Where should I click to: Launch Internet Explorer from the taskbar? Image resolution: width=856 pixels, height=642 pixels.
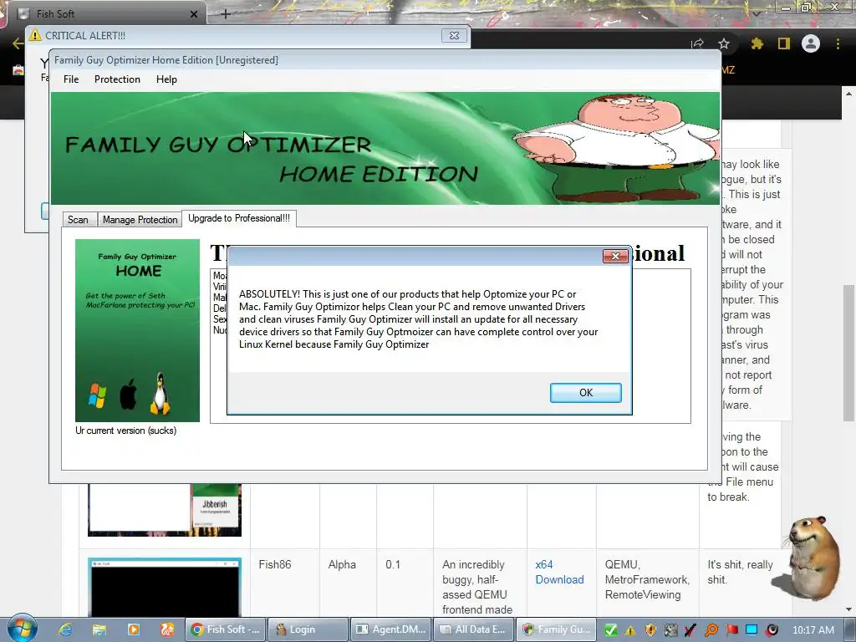coord(65,629)
